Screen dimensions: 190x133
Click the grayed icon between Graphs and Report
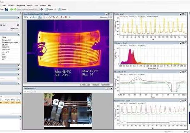(x=55, y=9)
